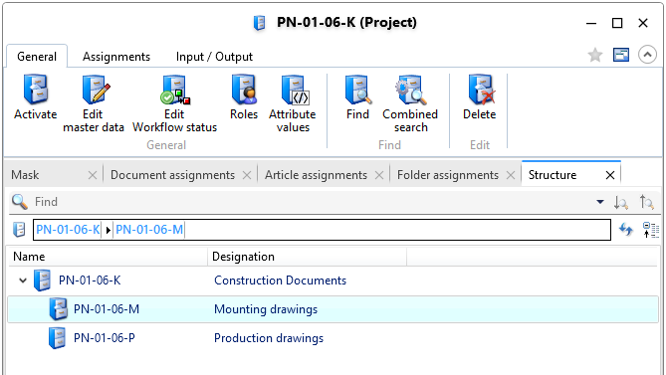
Task: Open the Roles icon
Action: [244, 90]
